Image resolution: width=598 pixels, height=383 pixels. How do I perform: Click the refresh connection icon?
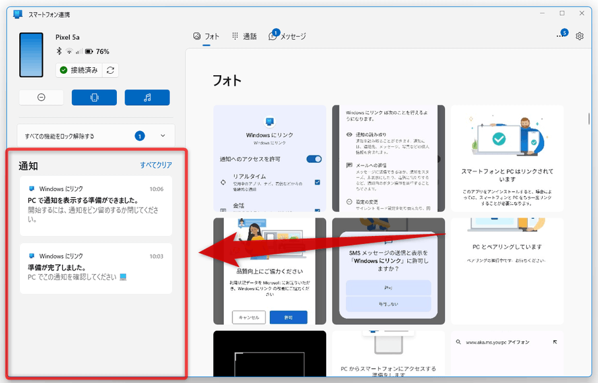pos(111,70)
